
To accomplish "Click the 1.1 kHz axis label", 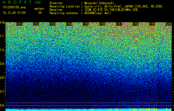I will pos(2,36).
